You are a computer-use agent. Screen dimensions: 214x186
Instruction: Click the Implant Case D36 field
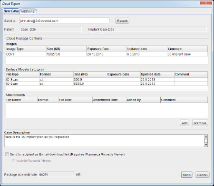pos(147,29)
